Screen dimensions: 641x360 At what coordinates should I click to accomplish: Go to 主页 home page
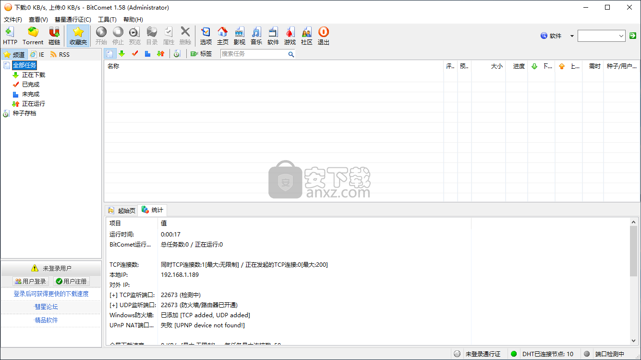pos(223,36)
